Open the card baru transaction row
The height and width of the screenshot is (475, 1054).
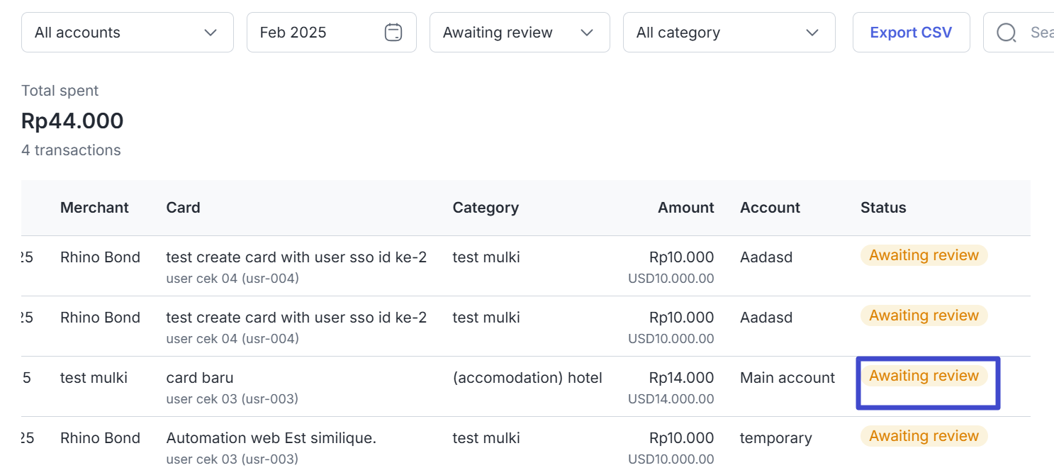tap(200, 378)
